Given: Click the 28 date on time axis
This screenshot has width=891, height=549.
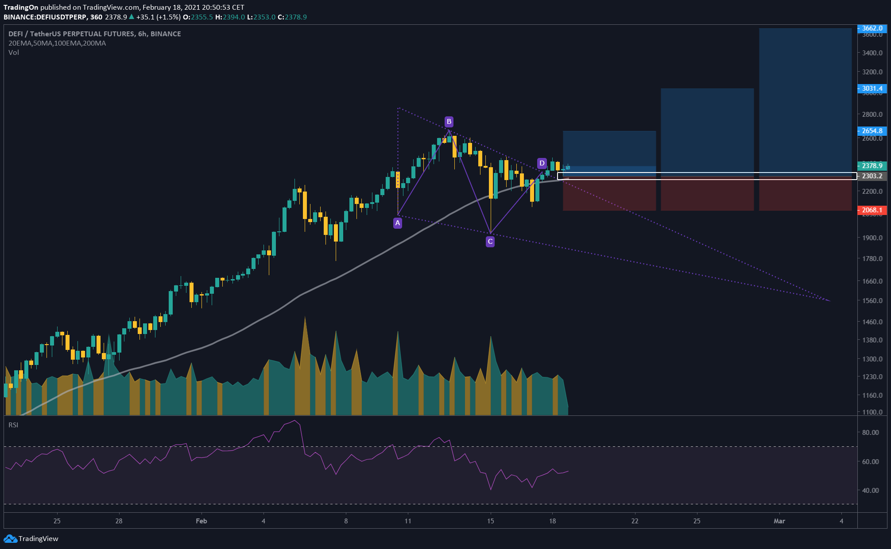Looking at the screenshot, I should tap(119, 521).
